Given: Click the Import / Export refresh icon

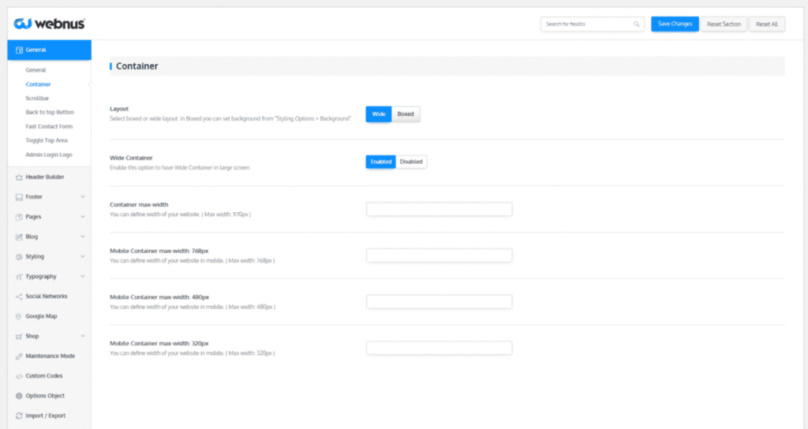Looking at the screenshot, I should click(x=19, y=416).
